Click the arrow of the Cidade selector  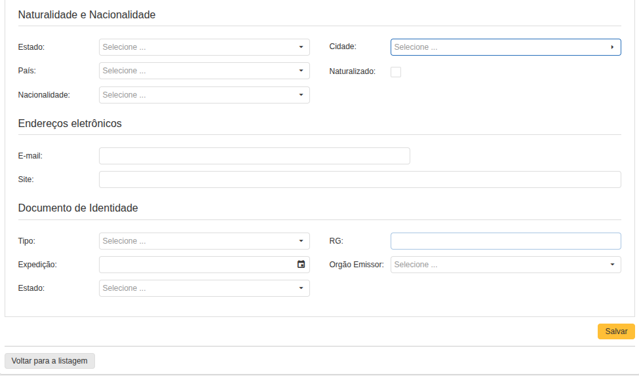[x=612, y=47]
